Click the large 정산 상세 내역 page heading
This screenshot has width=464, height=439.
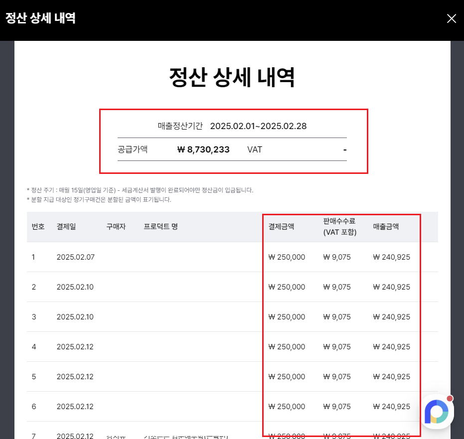232,77
